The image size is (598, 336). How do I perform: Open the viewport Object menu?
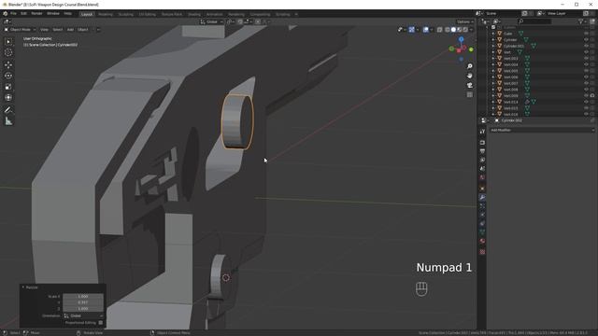(83, 29)
